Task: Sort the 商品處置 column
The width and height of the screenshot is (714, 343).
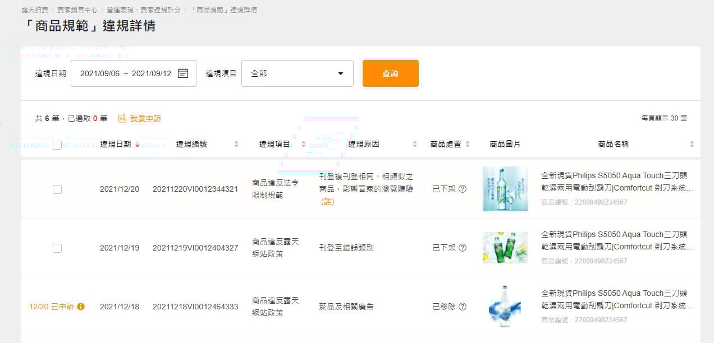Action: tap(468, 145)
